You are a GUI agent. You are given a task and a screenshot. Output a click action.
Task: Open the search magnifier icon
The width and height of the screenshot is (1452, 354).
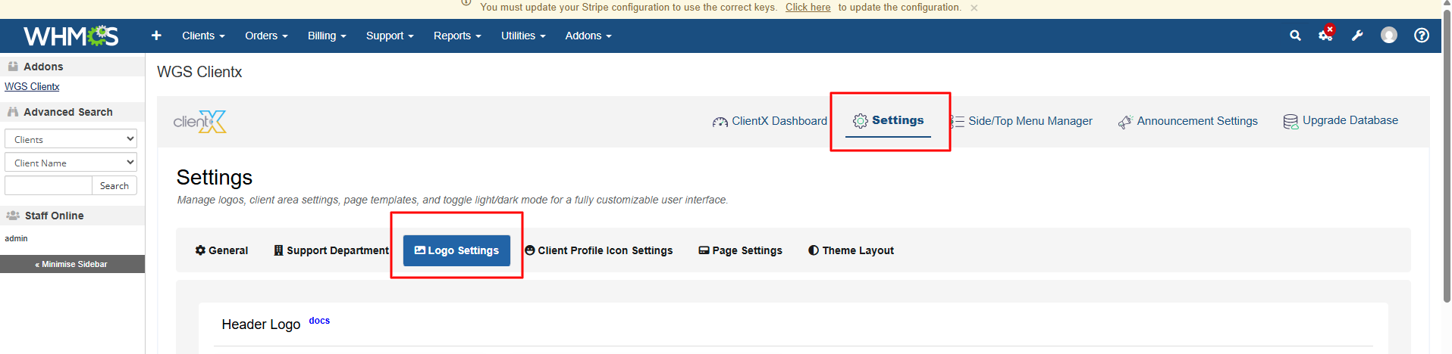[1295, 36]
